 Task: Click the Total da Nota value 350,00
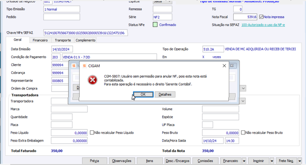pos(208,151)
